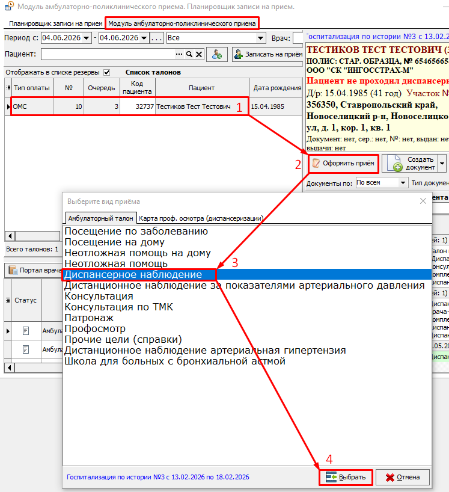This screenshot has height=492, width=449.
Task: Click the first Амбулаторный document status icon
Action: (26, 331)
